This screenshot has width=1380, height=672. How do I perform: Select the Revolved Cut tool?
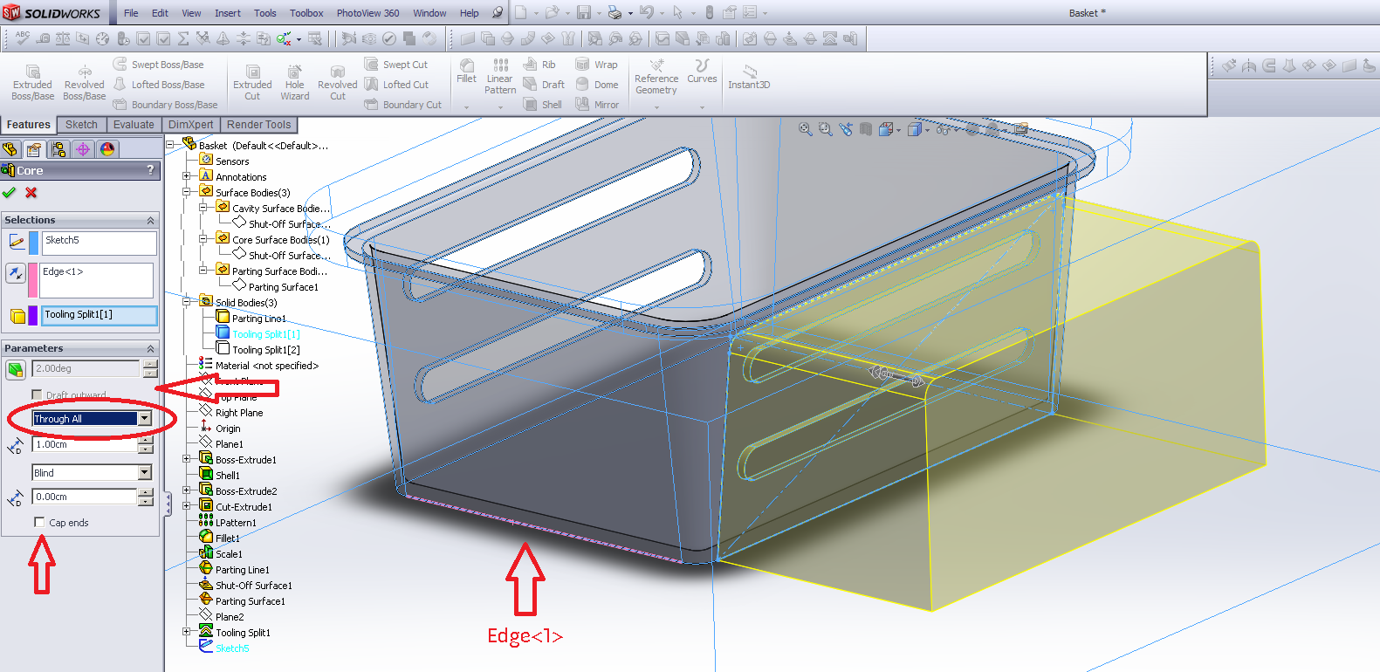(x=337, y=83)
